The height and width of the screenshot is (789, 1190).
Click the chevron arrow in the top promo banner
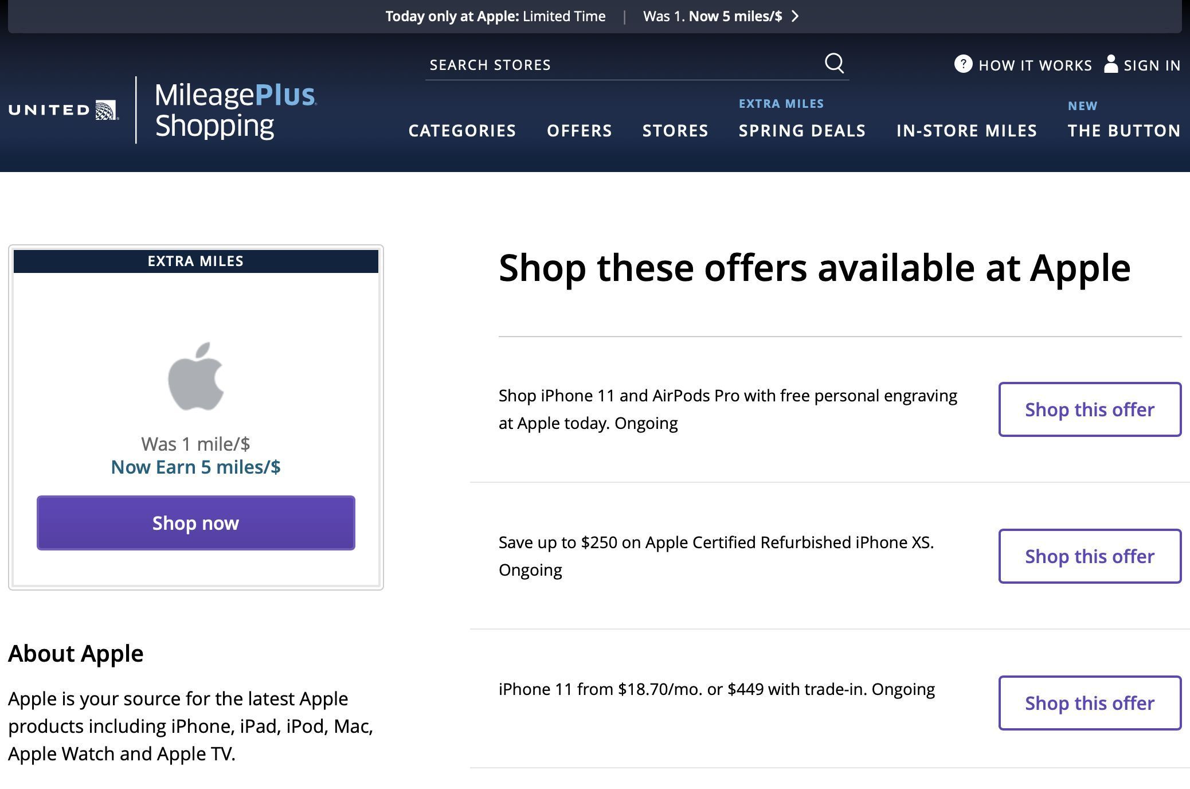(x=795, y=16)
